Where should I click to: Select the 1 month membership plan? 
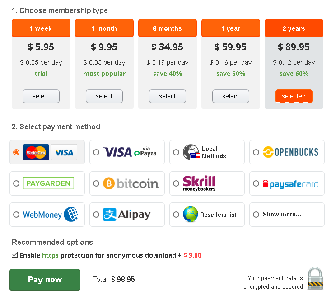(104, 96)
